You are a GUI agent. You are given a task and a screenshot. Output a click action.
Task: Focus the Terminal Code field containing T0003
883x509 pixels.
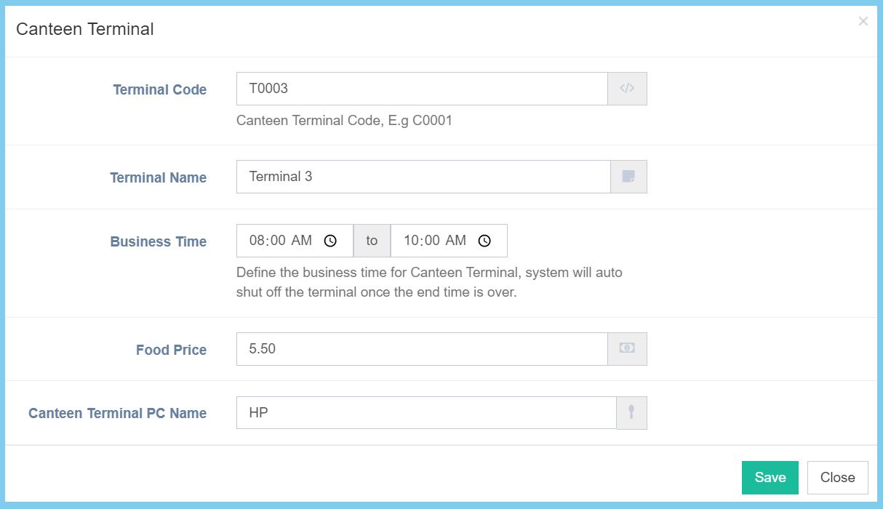tap(422, 89)
